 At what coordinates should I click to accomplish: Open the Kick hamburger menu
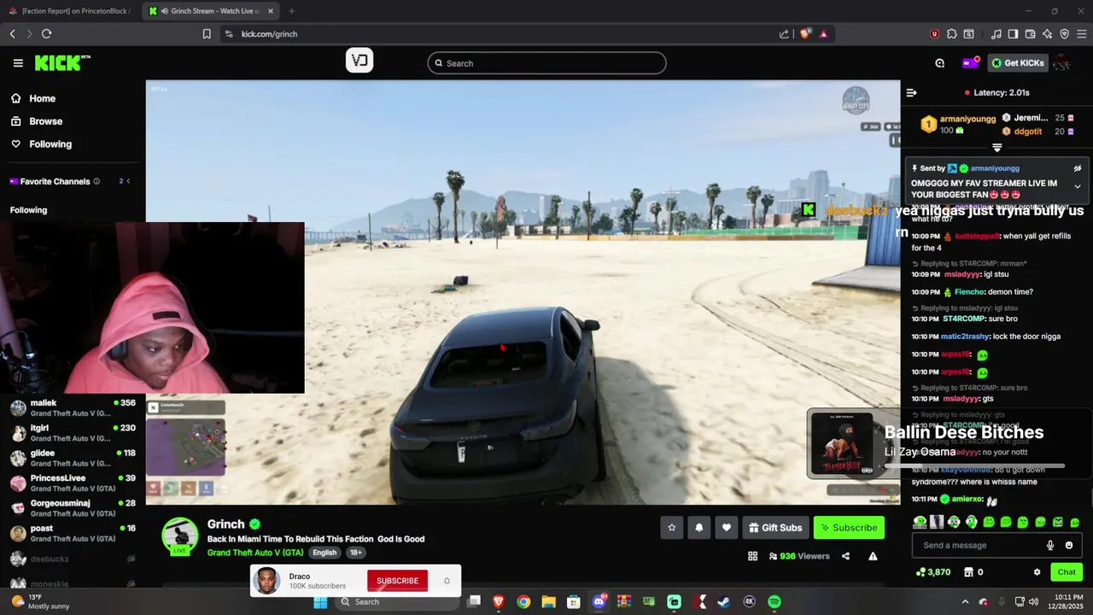coord(18,63)
